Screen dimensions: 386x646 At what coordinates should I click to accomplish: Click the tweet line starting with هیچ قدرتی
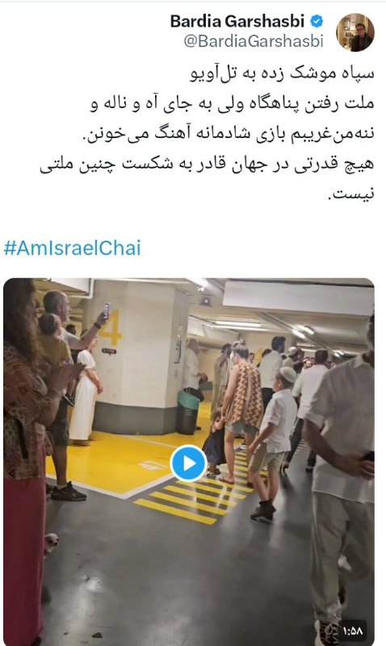tap(207, 165)
